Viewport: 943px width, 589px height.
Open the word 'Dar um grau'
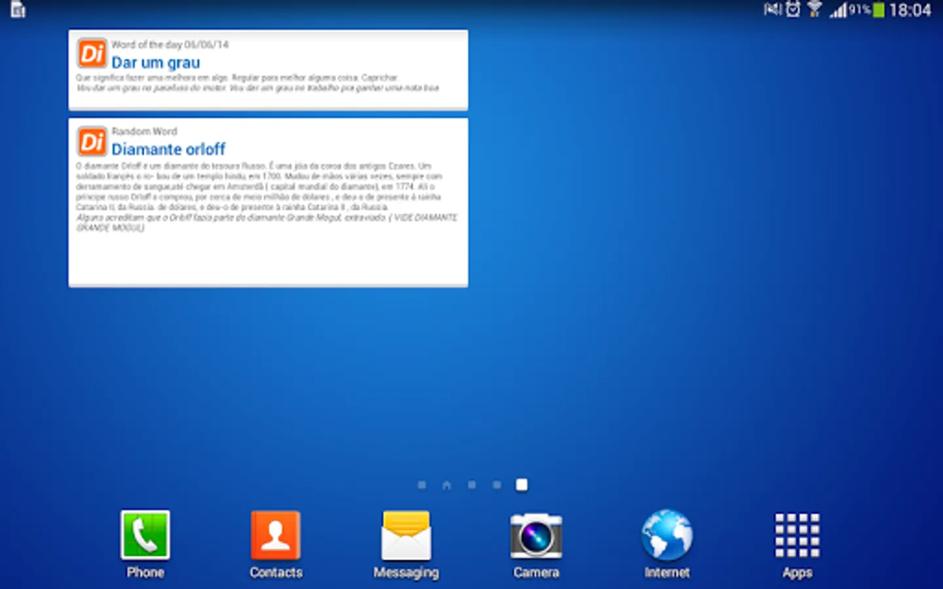click(156, 63)
